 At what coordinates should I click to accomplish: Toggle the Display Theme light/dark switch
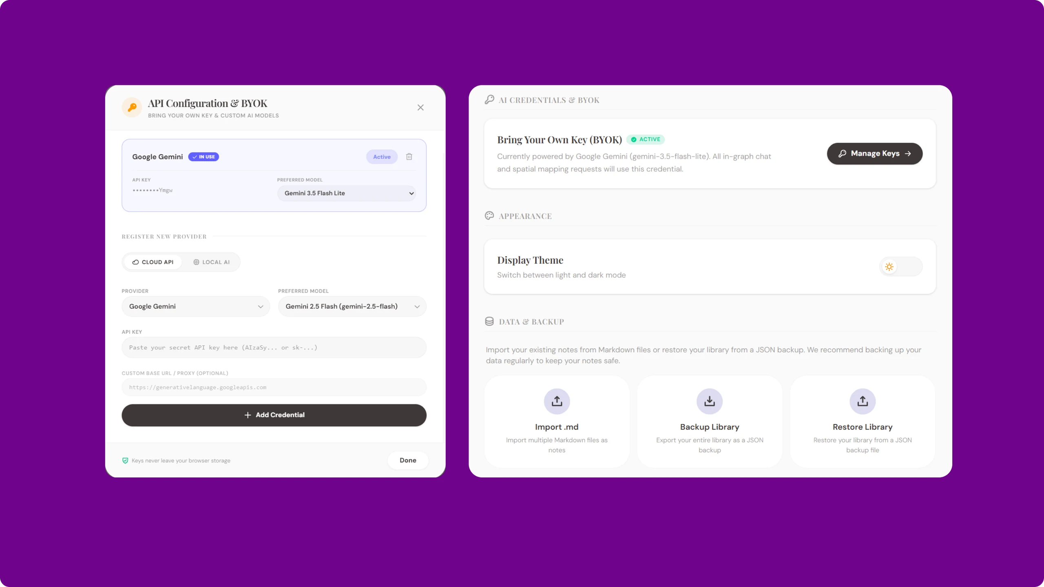point(901,267)
